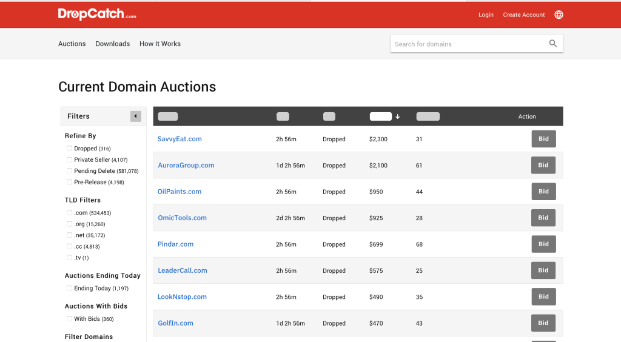The image size is (621, 342).
Task: Toggle the .com TLD filter checkbox
Action: click(70, 213)
